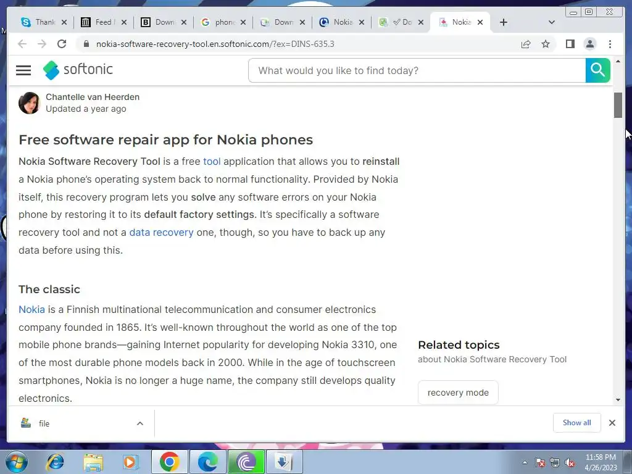Click the Action Center flag tray icon
Image resolution: width=632 pixels, height=474 pixels.
point(540,462)
